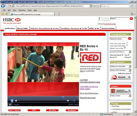The image size is (137, 116).
Task: Stop the video with the stop button
Action: 16,101
